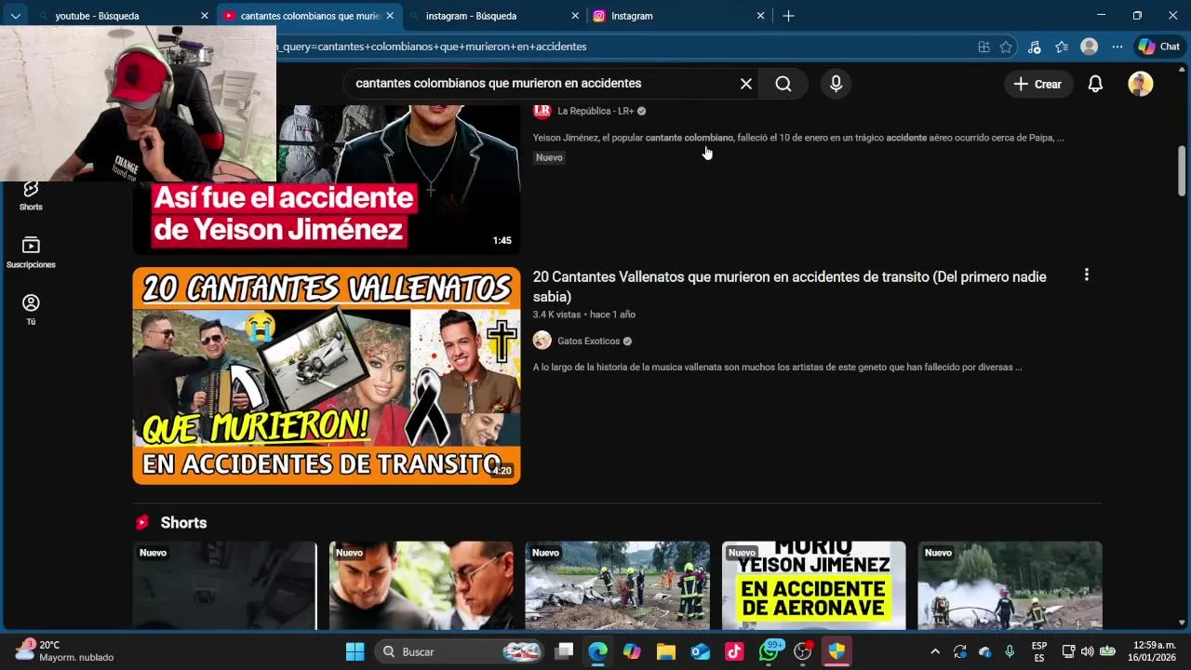
Task: Open Edge split screen icon in address bar
Action: point(984,47)
